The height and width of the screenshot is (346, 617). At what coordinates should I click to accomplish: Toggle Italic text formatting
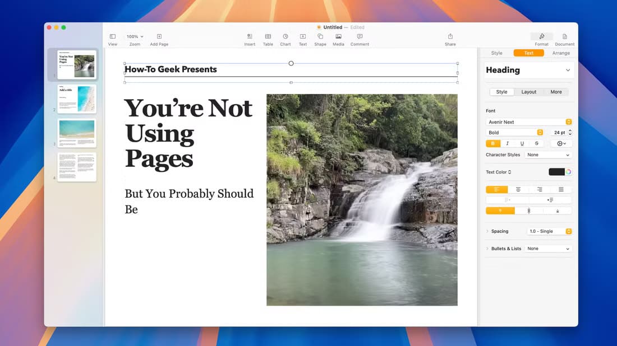[508, 143]
